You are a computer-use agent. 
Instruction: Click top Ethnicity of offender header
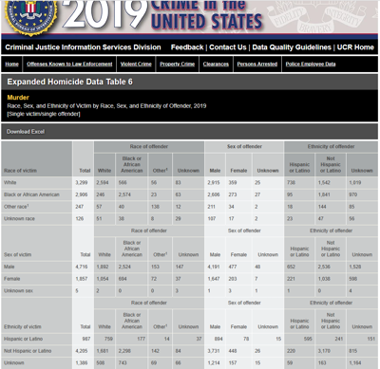click(x=331, y=146)
